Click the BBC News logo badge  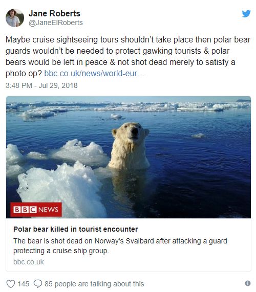(x=36, y=210)
